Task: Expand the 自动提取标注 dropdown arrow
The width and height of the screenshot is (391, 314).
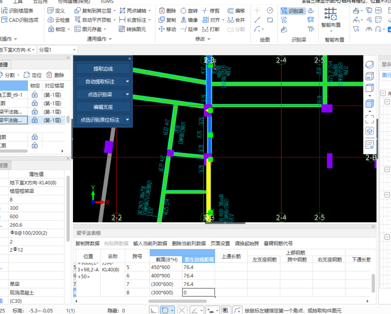Action: coord(127,82)
